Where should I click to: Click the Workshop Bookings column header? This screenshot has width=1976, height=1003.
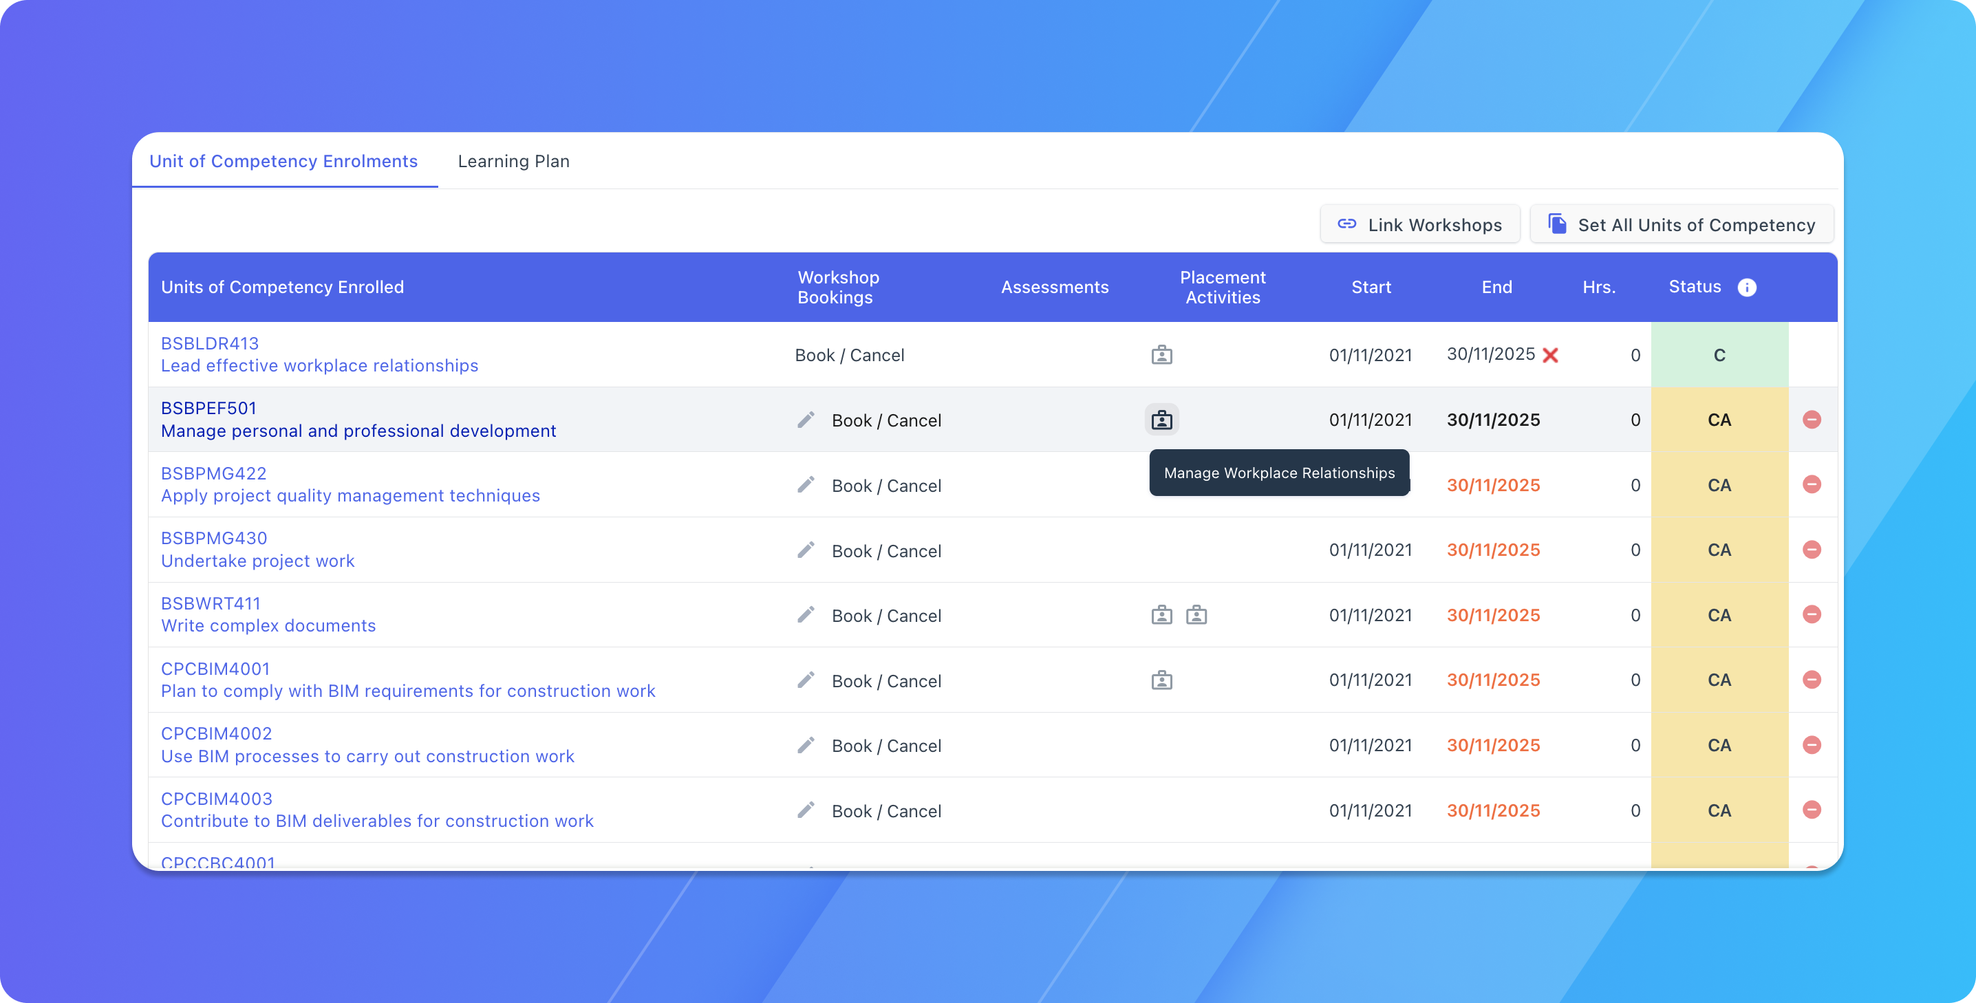[x=839, y=287]
